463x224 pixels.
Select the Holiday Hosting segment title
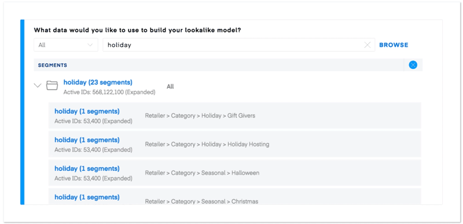87,140
